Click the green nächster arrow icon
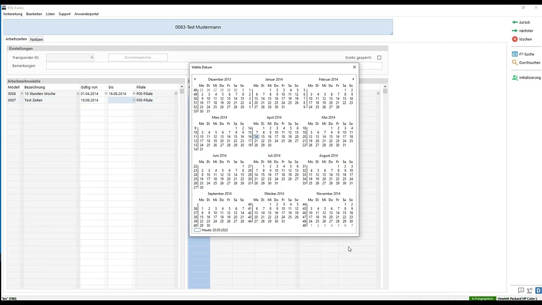542x305 pixels. click(x=515, y=30)
